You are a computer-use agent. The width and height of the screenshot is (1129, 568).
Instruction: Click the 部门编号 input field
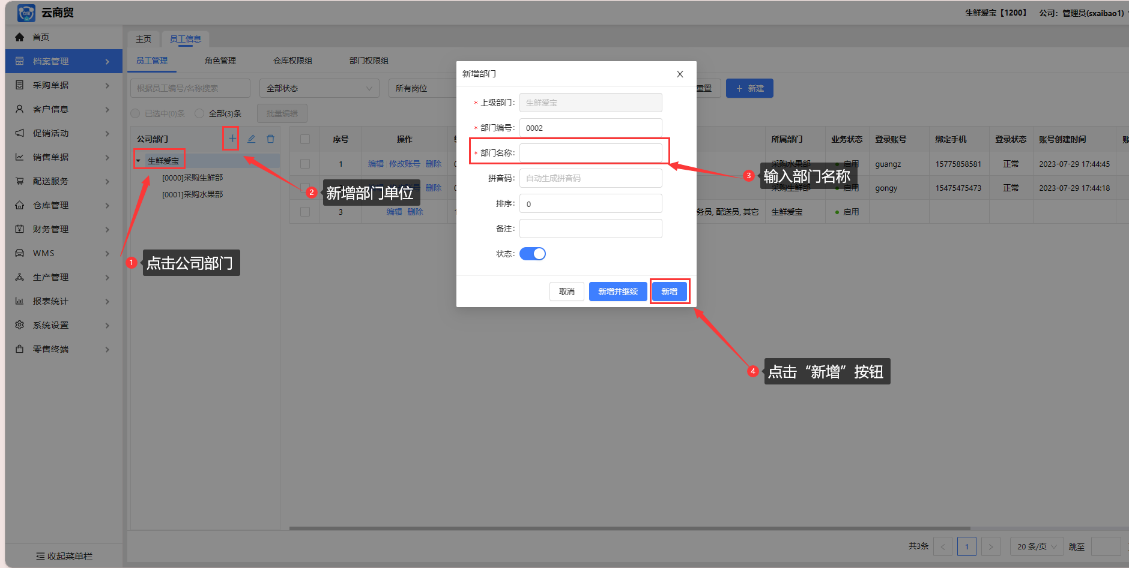[x=591, y=128]
